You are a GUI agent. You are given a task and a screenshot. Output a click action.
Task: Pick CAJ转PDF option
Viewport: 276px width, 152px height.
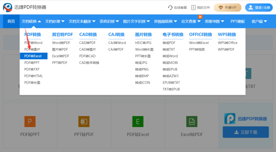point(116,49)
